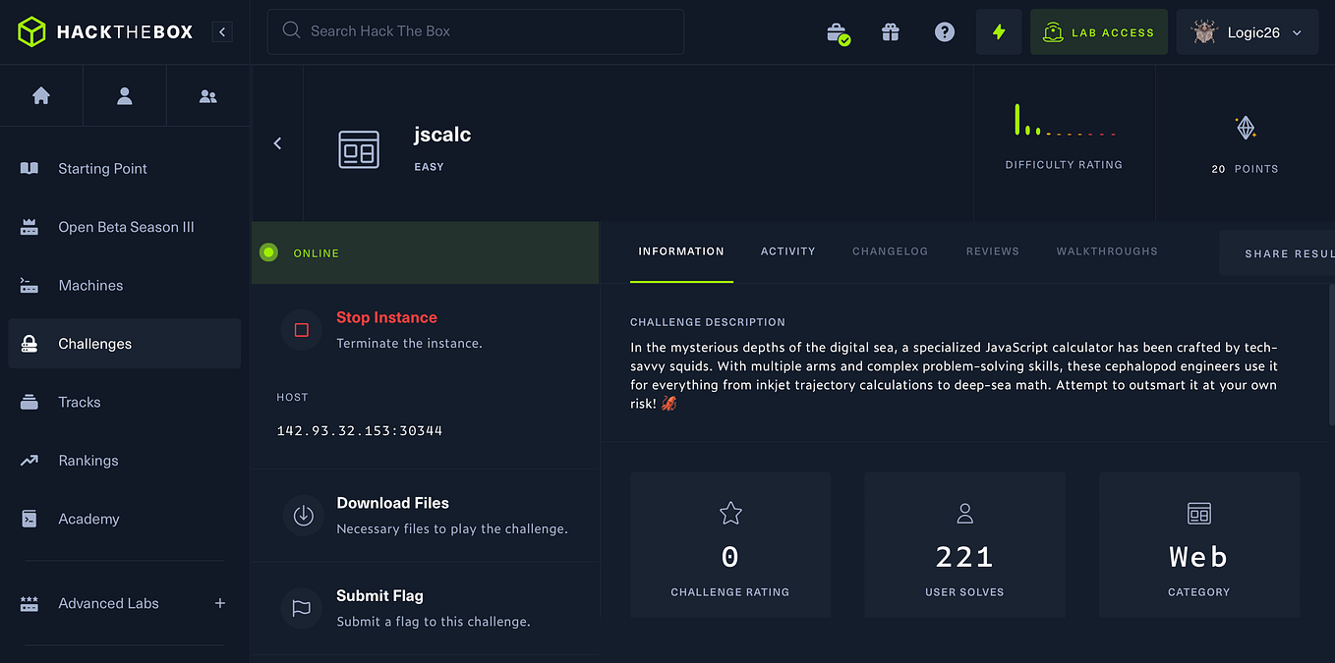Select the lightning bolt icon in header
Screen dimensions: 1335x663
998,31
